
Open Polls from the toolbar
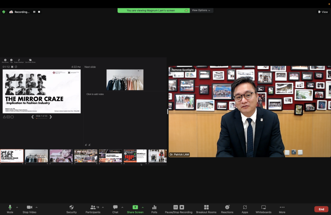(154, 209)
